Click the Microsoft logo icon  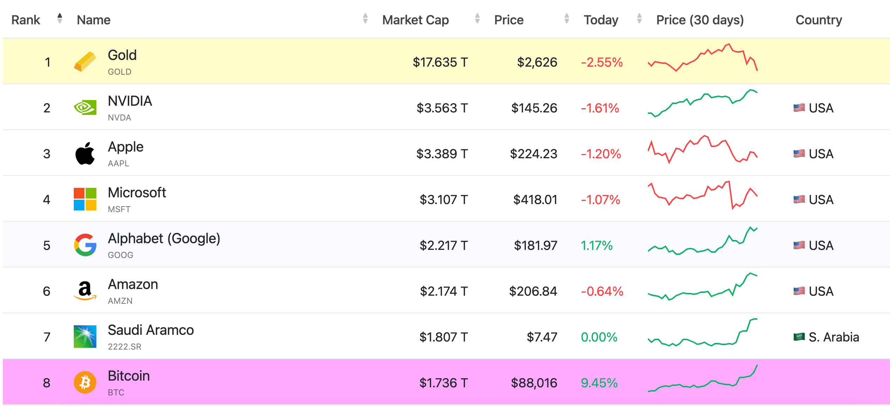coord(85,199)
